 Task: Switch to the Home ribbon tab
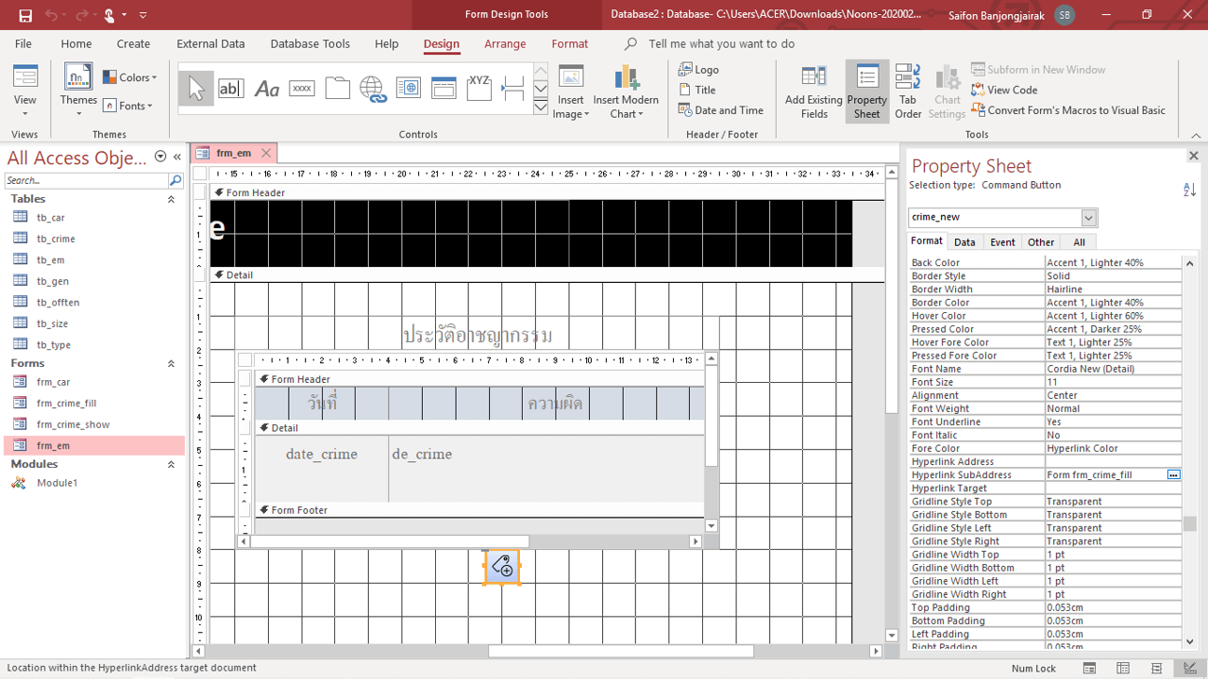pyautogui.click(x=76, y=43)
